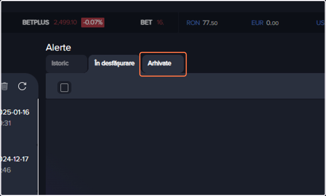Click the BET index ticker

[146, 23]
